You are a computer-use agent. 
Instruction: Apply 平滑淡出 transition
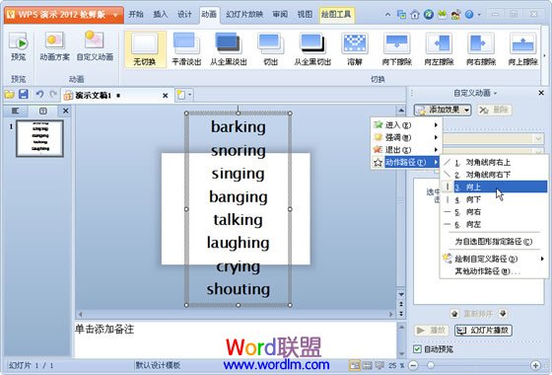(x=186, y=49)
